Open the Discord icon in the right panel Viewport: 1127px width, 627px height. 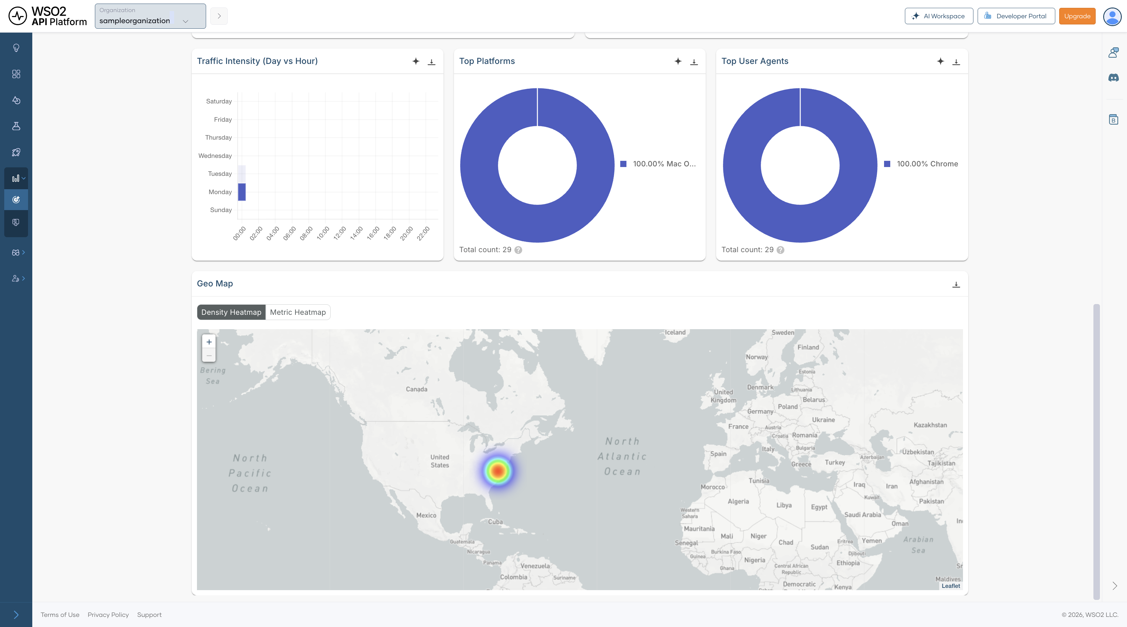pos(1113,77)
